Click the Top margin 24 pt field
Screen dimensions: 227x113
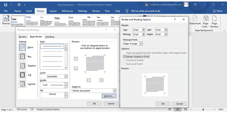pyautogui.click(x=137, y=30)
